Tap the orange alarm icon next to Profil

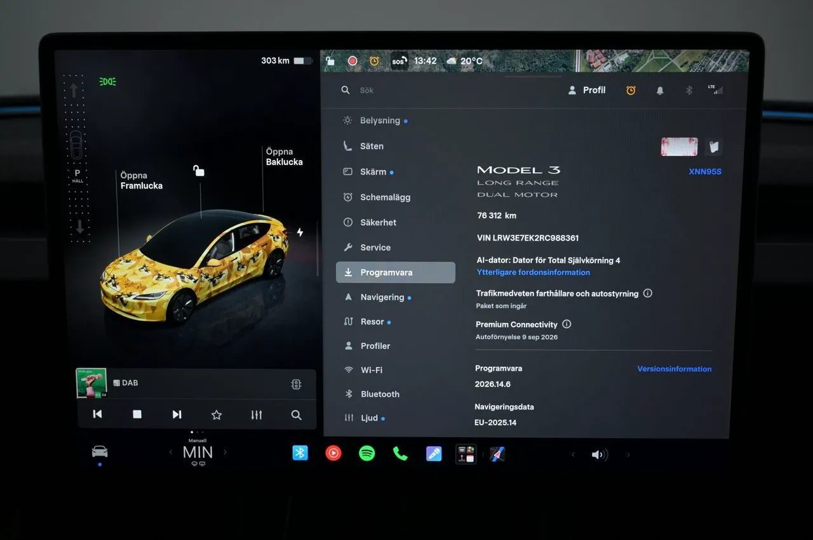(x=631, y=90)
